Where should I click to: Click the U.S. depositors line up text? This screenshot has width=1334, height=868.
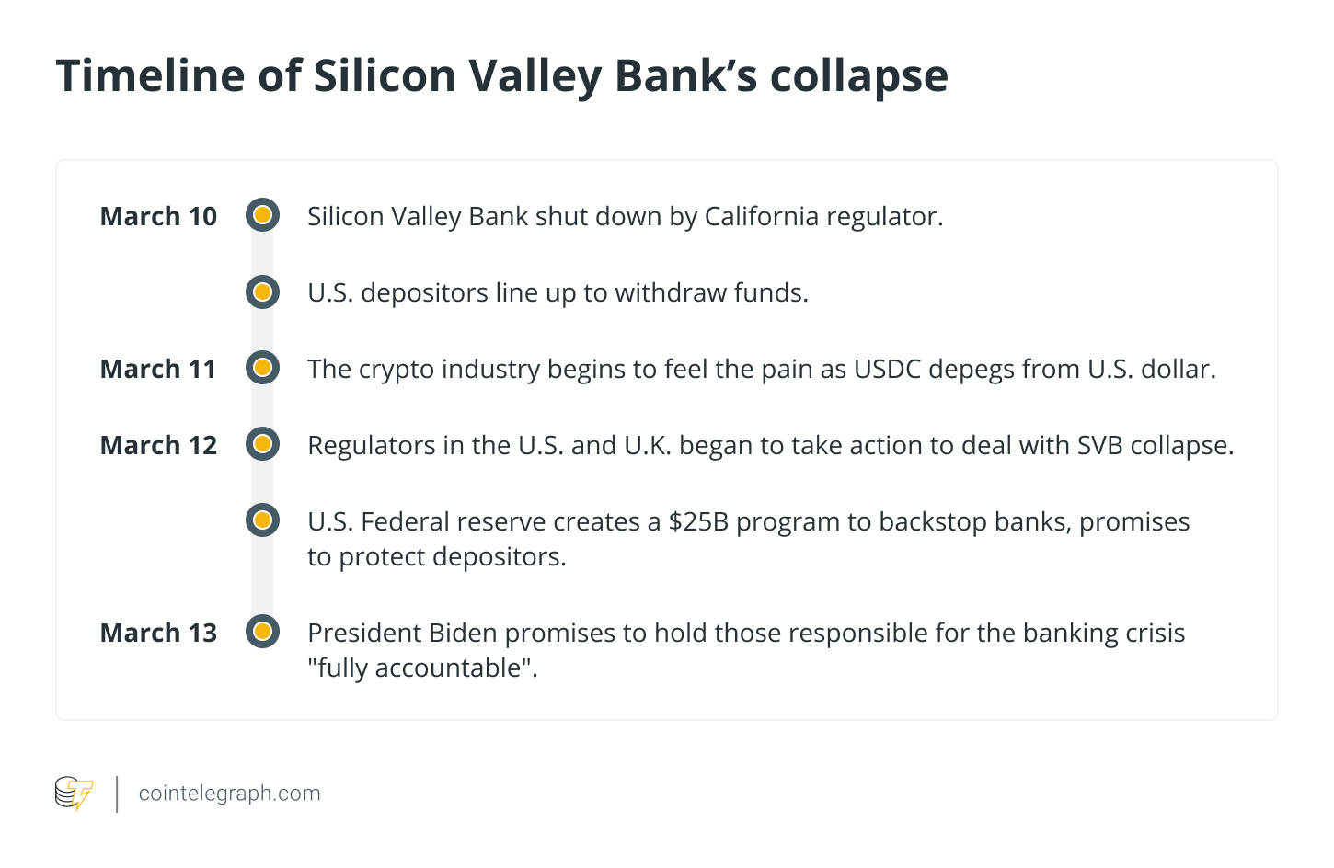point(558,292)
